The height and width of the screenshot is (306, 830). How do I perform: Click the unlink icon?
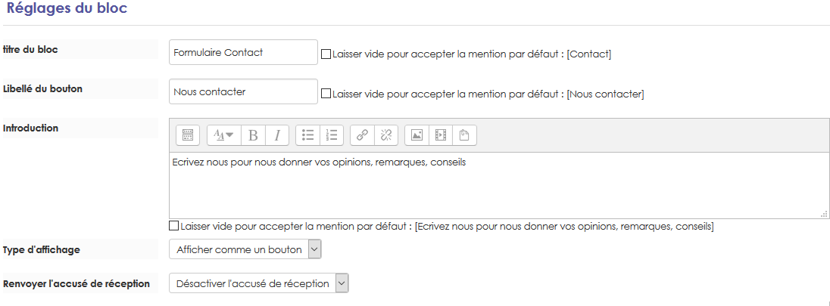[x=386, y=135]
